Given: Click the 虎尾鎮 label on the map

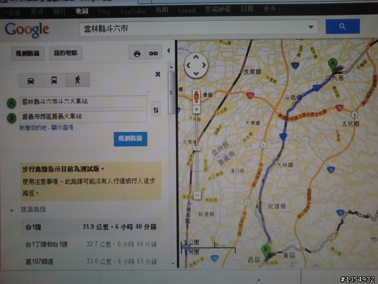Looking at the screenshot, I should [252, 72].
